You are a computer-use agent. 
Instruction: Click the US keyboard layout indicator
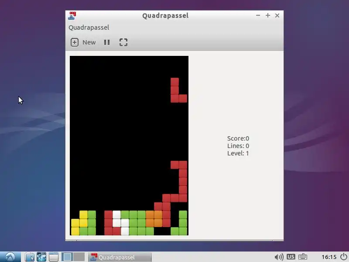[x=291, y=257]
